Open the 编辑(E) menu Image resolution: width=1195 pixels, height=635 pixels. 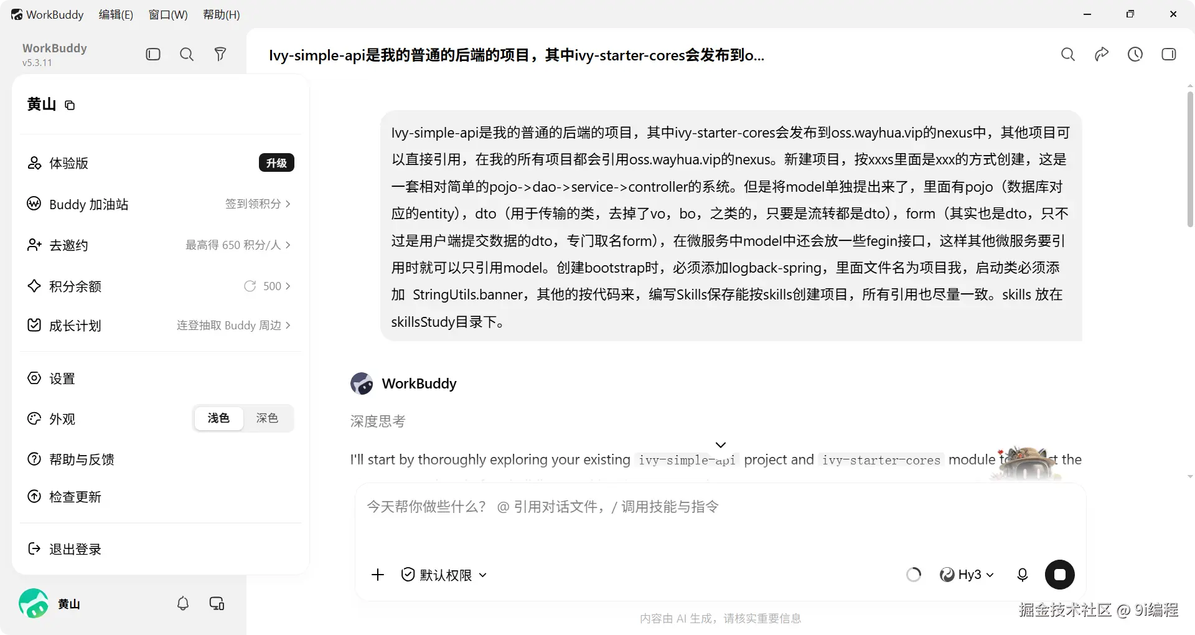116,14
